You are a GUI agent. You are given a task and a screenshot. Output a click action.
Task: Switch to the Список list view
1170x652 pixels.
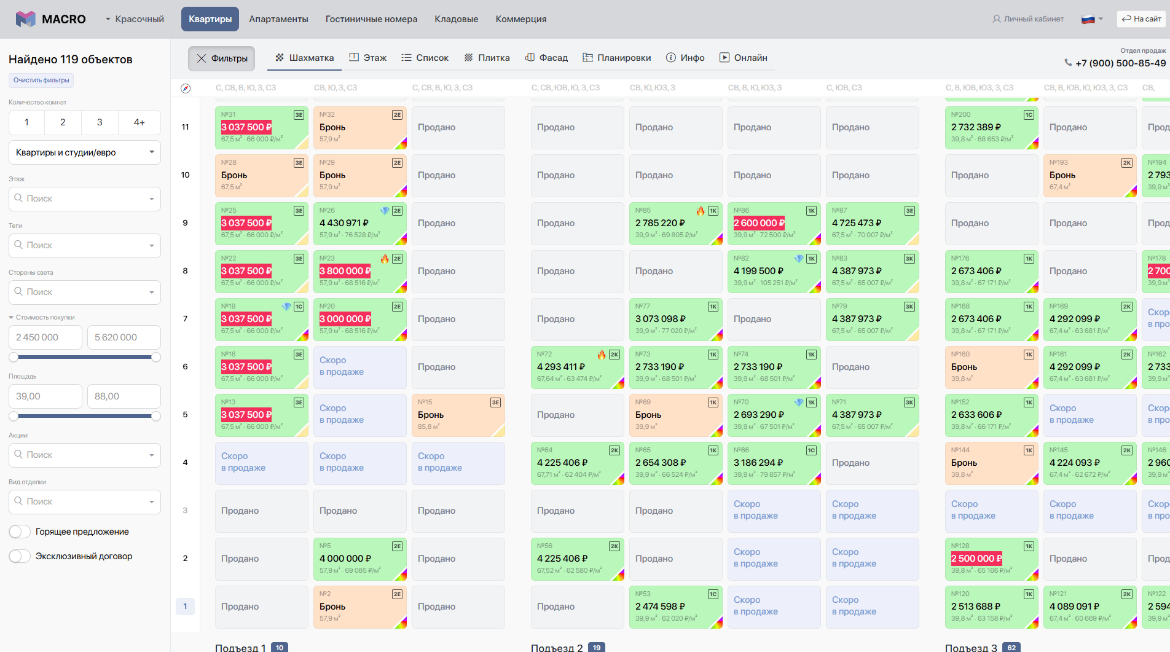tap(425, 58)
